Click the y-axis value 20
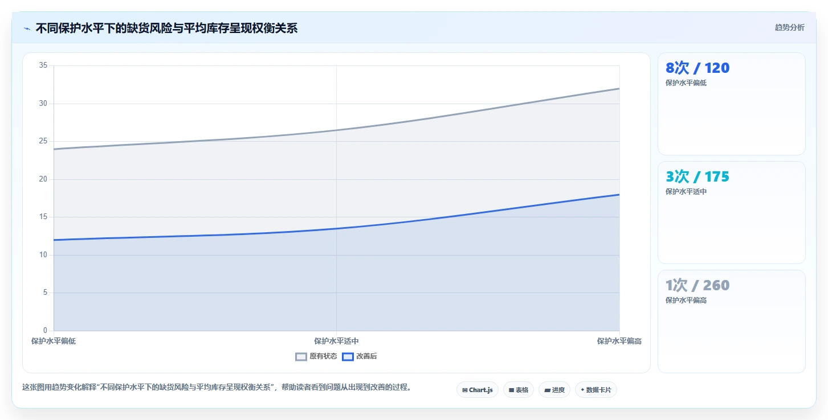 tap(43, 179)
